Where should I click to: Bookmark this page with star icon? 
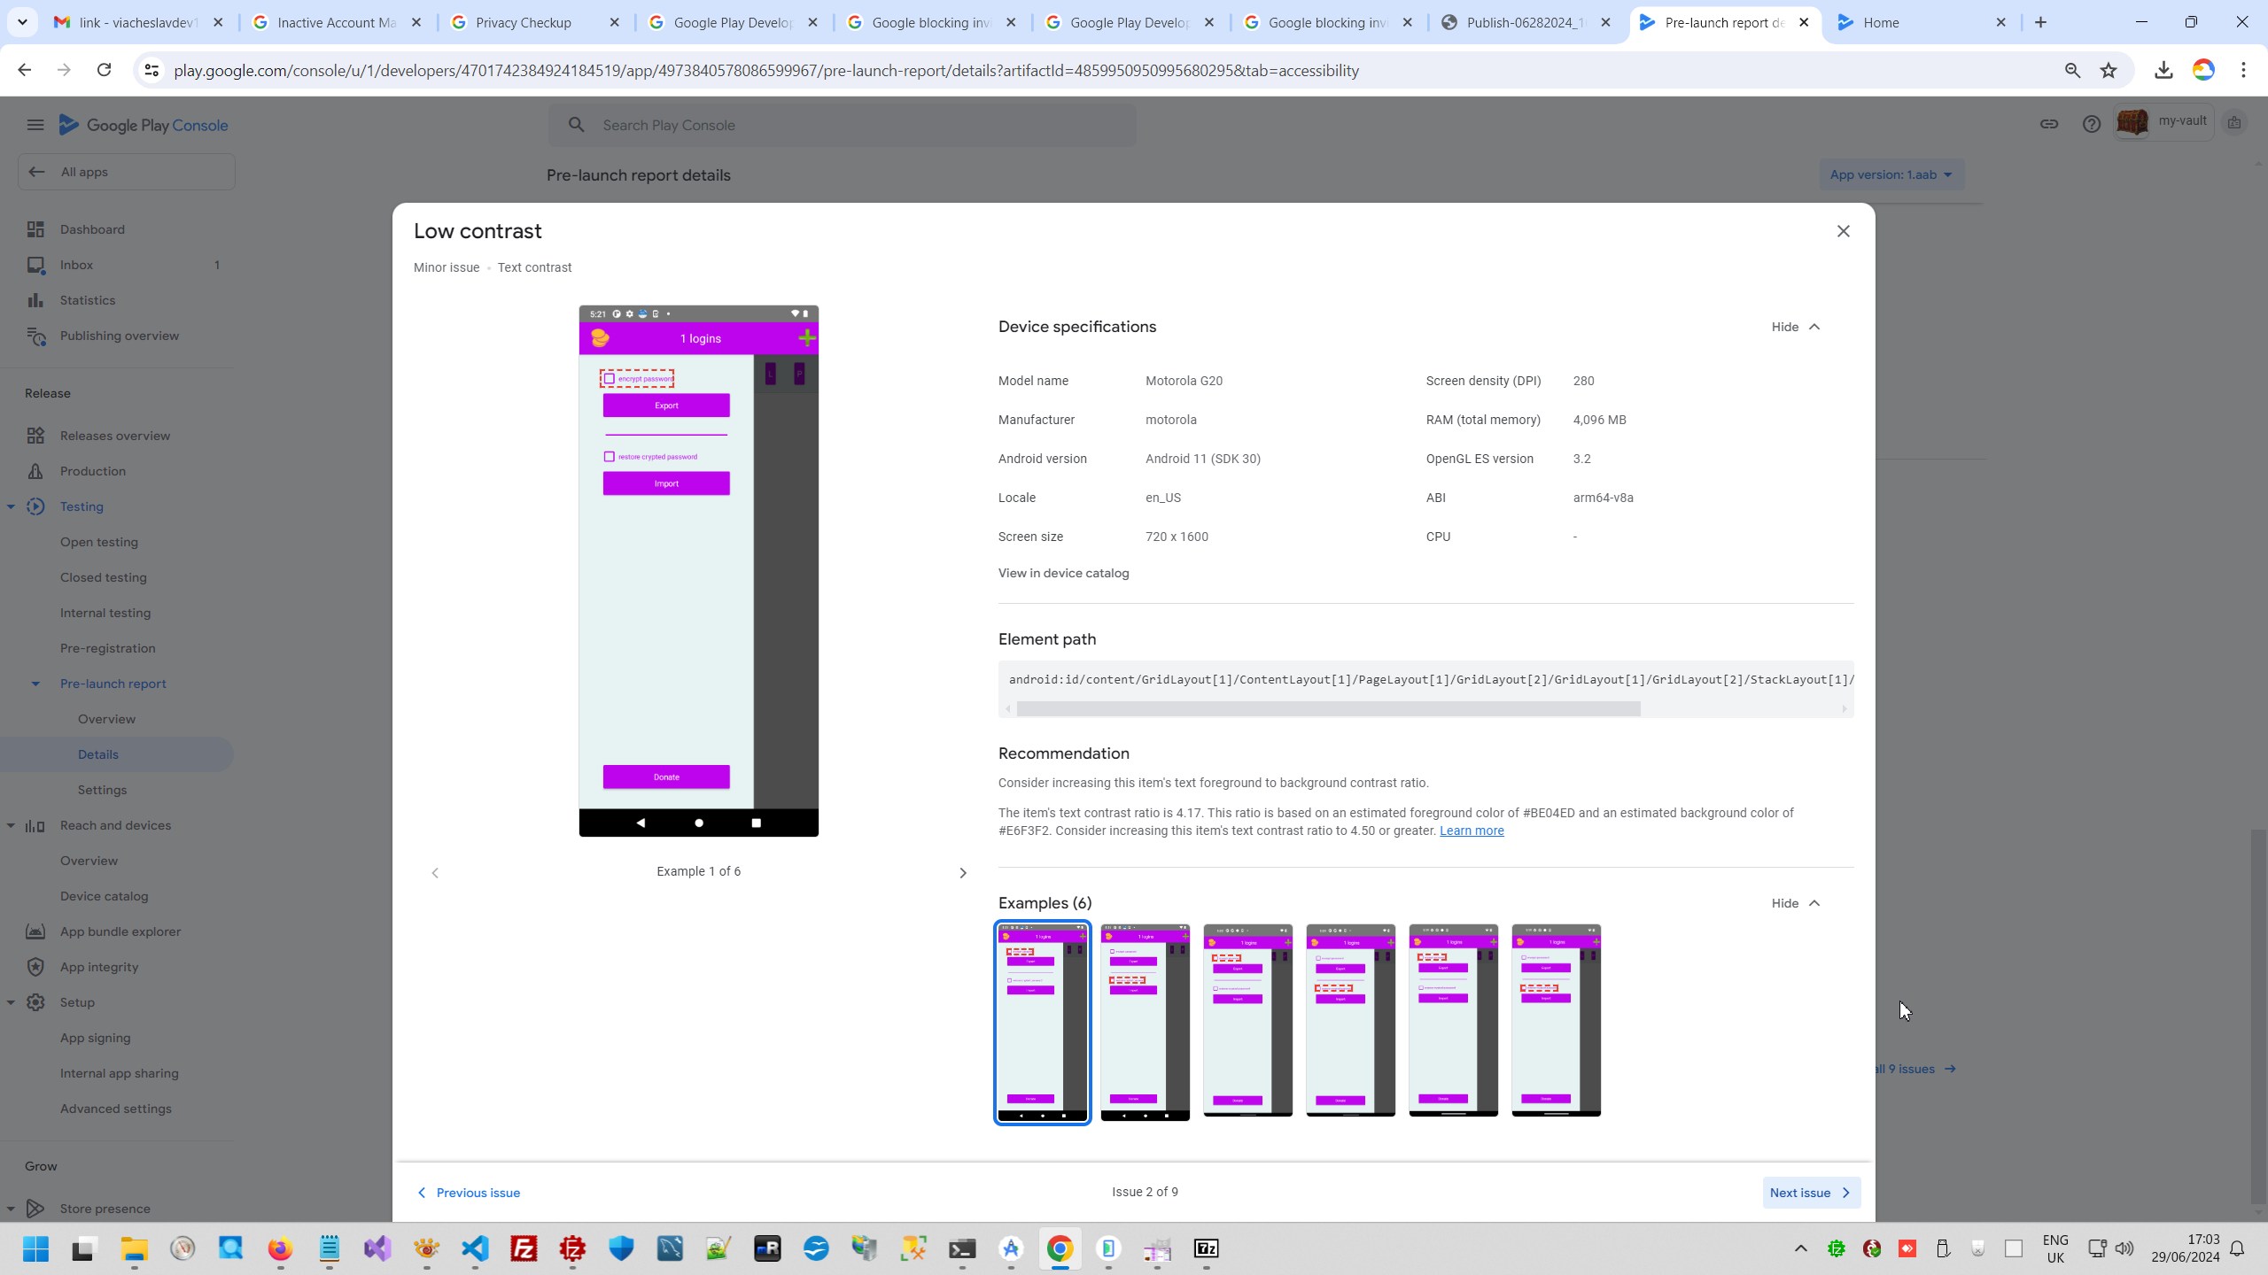(2109, 71)
